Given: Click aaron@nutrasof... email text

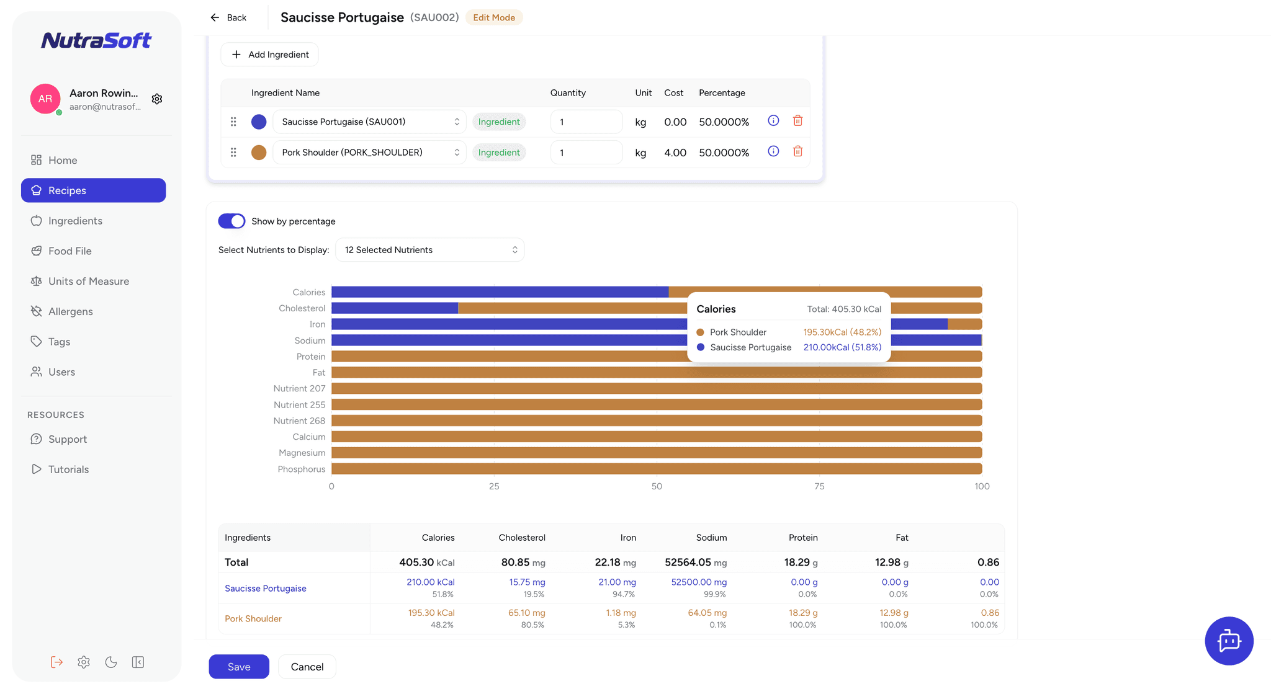Looking at the screenshot, I should point(105,107).
